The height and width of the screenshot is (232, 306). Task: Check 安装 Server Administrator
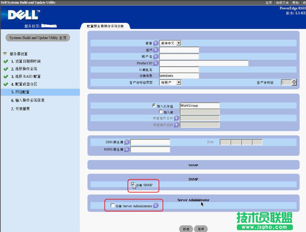coord(112,205)
